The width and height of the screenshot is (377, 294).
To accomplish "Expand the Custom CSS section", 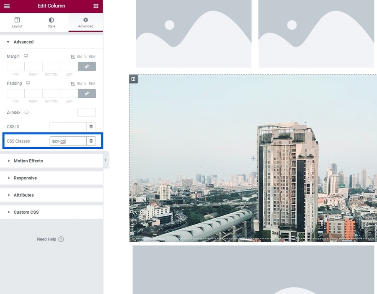I will point(26,212).
